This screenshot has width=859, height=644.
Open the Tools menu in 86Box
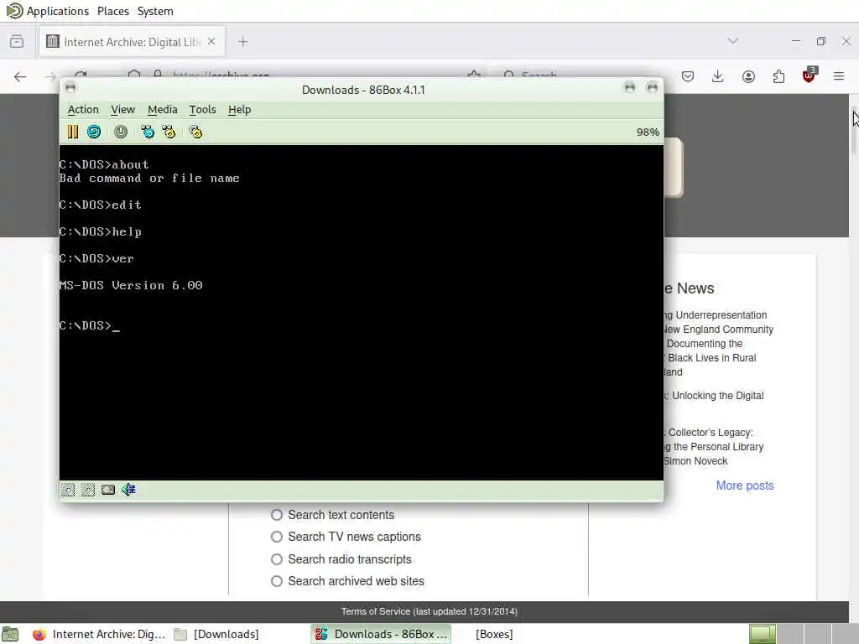pos(203,110)
